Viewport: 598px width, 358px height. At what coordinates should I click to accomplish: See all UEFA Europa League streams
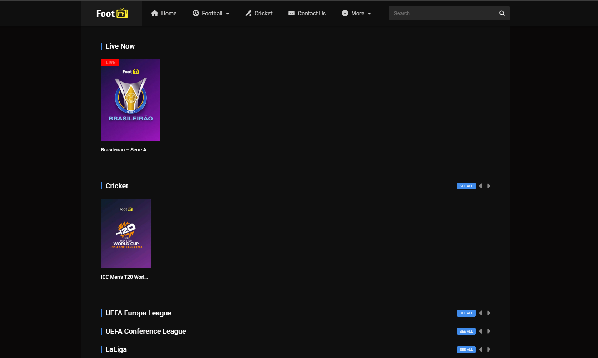point(466,313)
